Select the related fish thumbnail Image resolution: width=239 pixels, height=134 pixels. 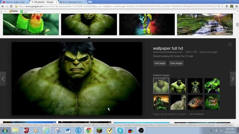(195, 102)
